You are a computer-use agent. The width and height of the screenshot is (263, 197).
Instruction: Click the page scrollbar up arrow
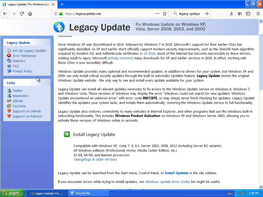(261, 21)
